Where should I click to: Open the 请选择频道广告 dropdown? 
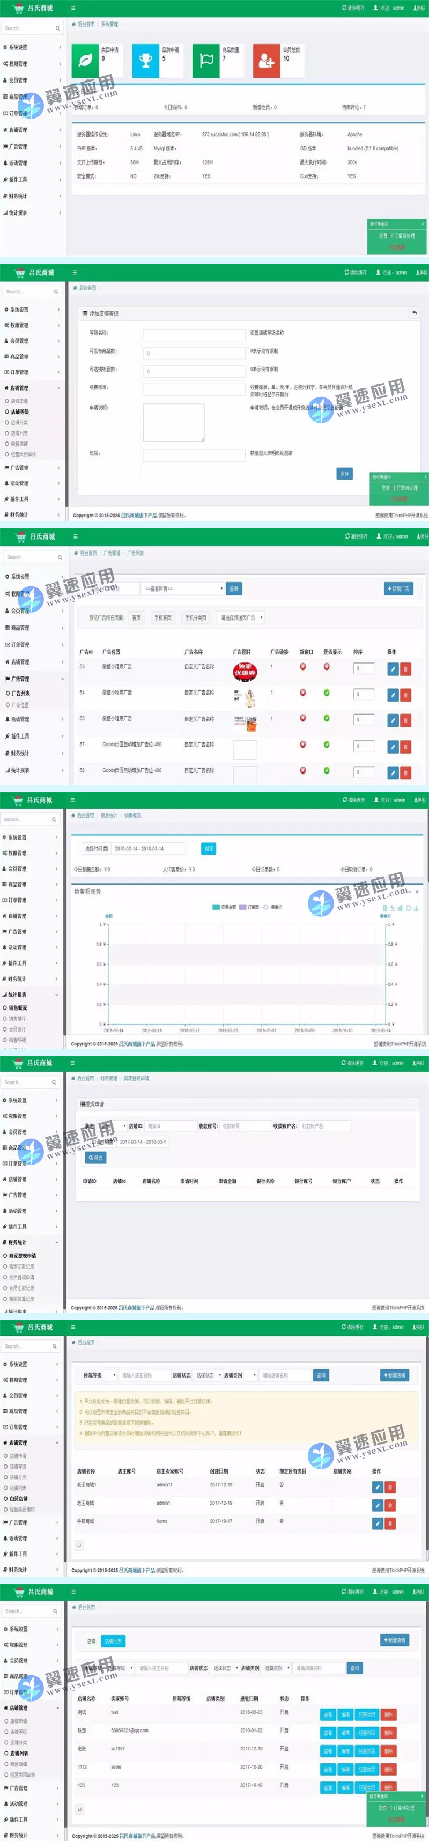coord(240,617)
